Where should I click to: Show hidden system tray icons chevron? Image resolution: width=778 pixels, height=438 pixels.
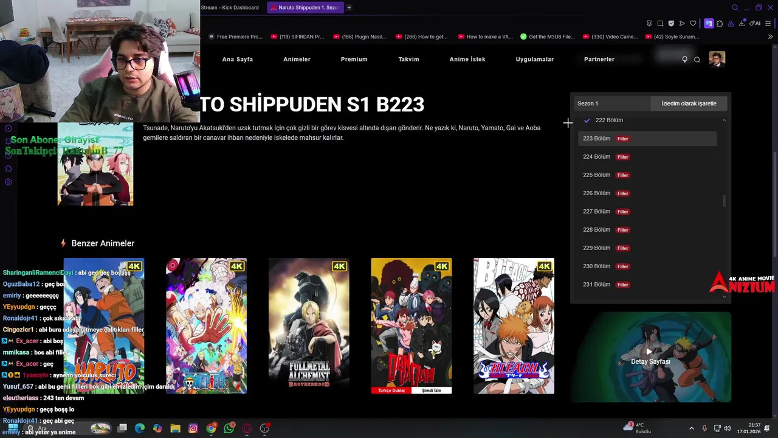pyautogui.click(x=692, y=428)
